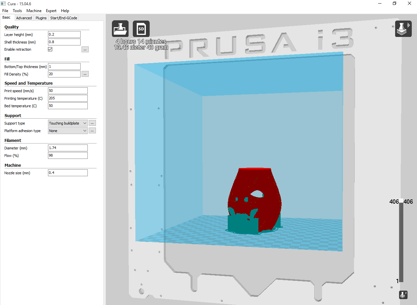Open retraction settings ellipsis button
Viewport: 417px width, 305px height.
pos(85,49)
